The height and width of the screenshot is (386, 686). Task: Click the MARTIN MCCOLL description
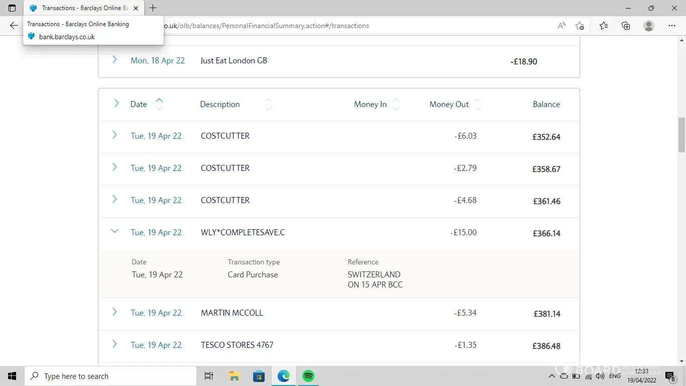[232, 313]
